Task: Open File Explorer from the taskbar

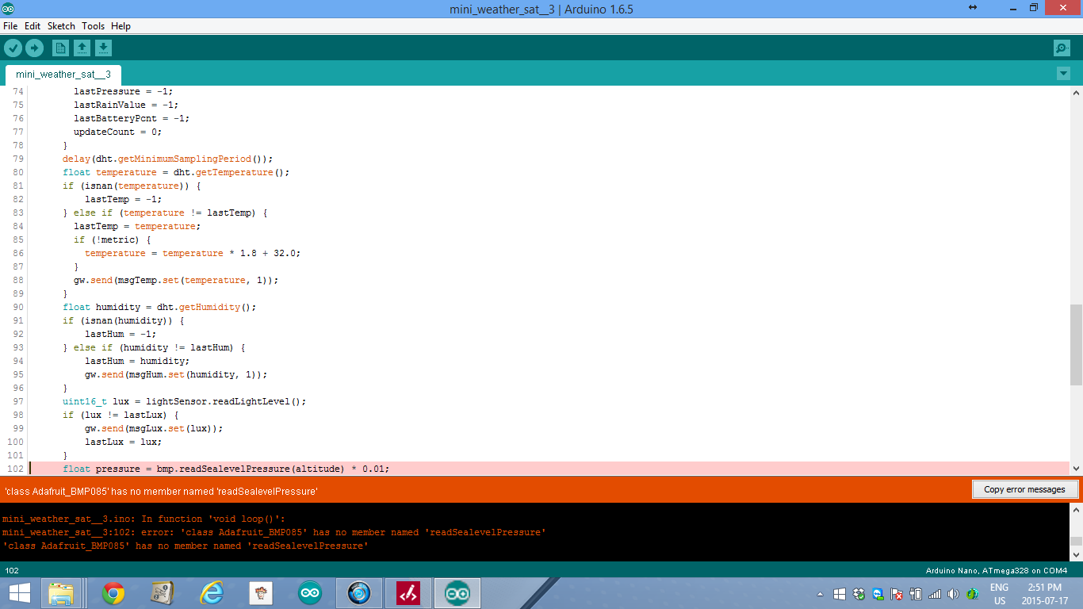Action: (61, 593)
